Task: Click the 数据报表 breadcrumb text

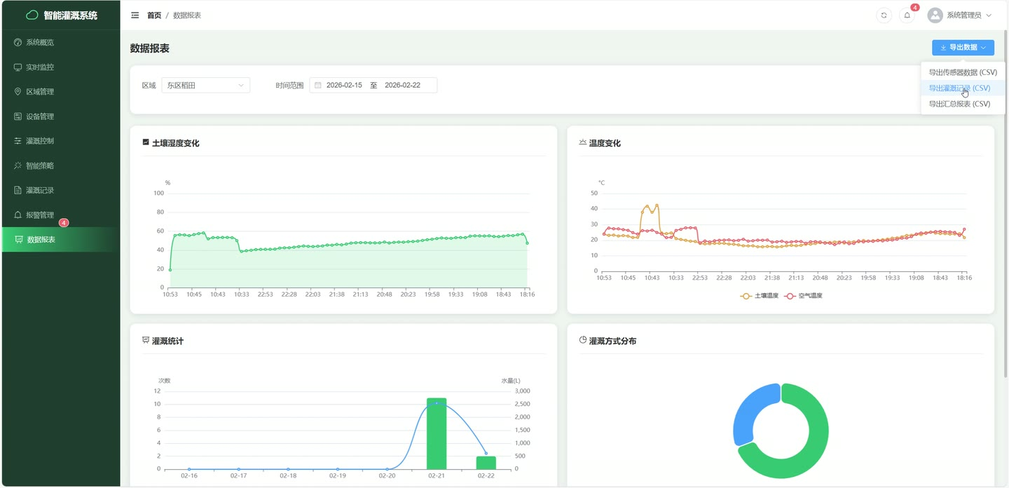Action: 187,15
